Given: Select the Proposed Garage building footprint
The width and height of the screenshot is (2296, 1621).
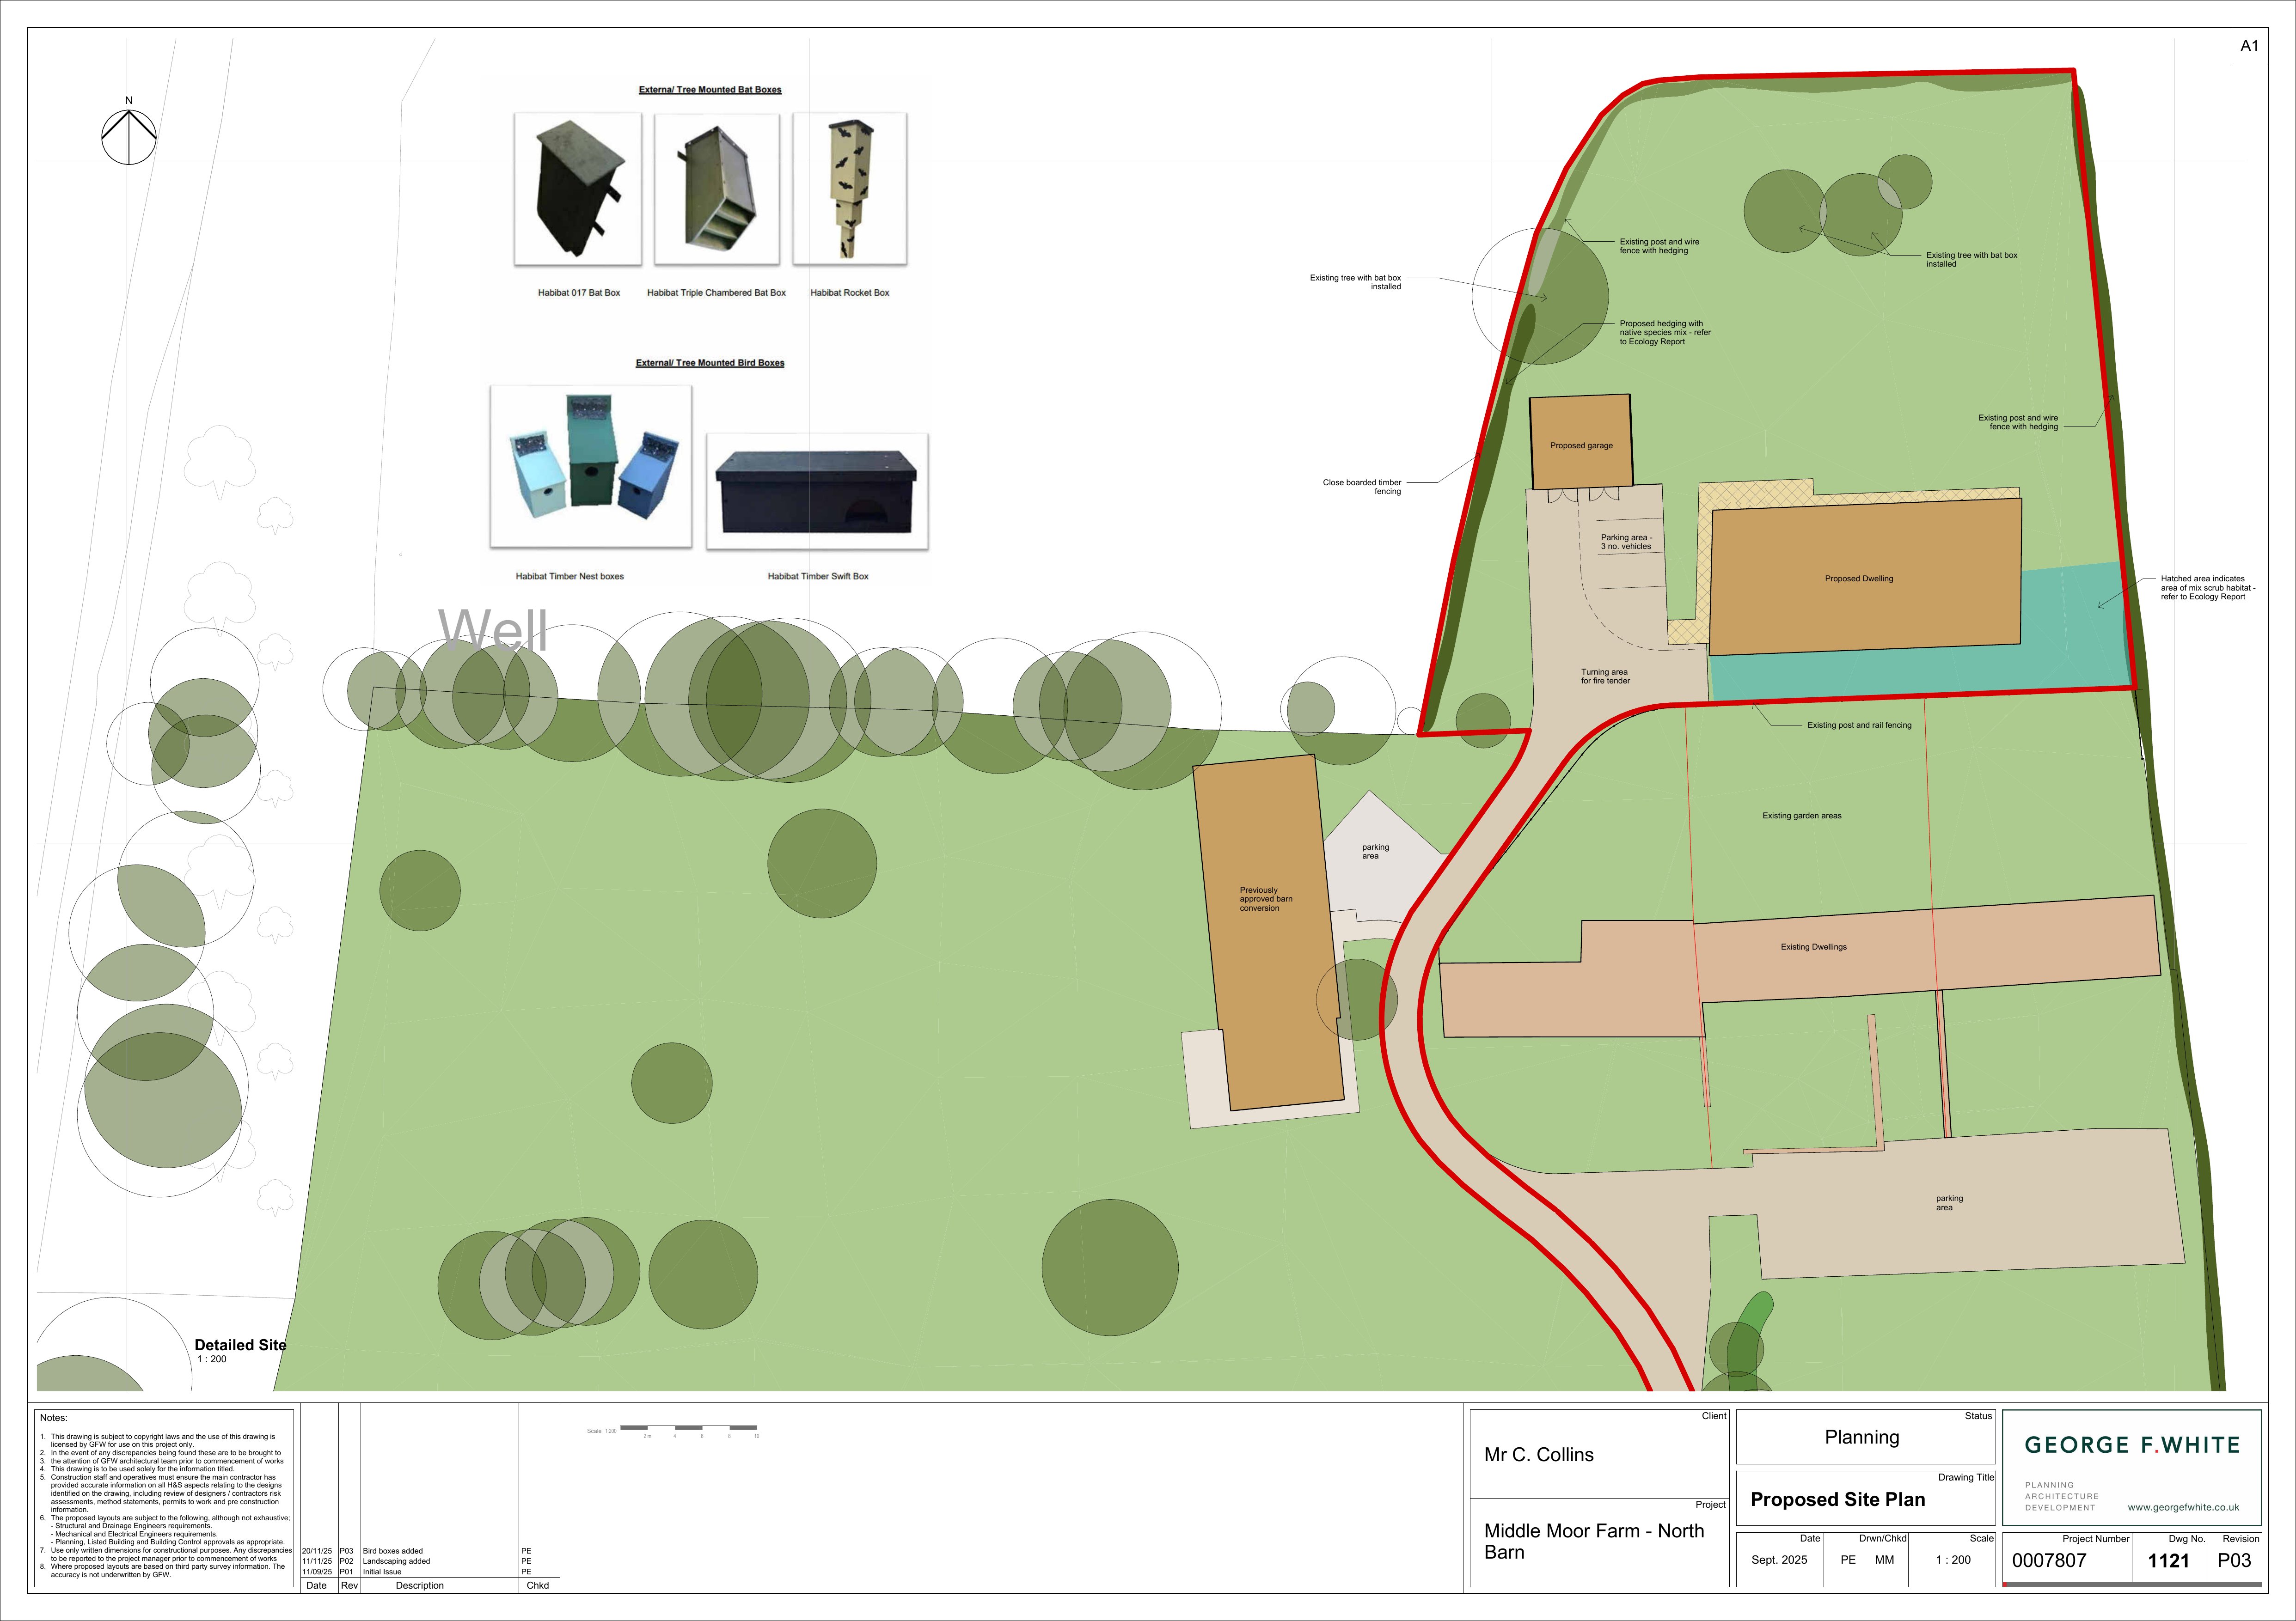Looking at the screenshot, I should [x=1581, y=443].
